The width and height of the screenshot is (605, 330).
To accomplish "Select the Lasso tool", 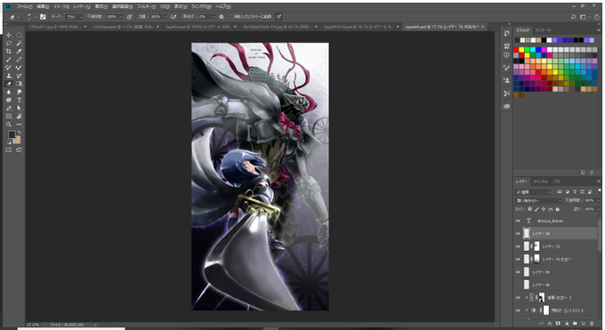I will coord(9,44).
